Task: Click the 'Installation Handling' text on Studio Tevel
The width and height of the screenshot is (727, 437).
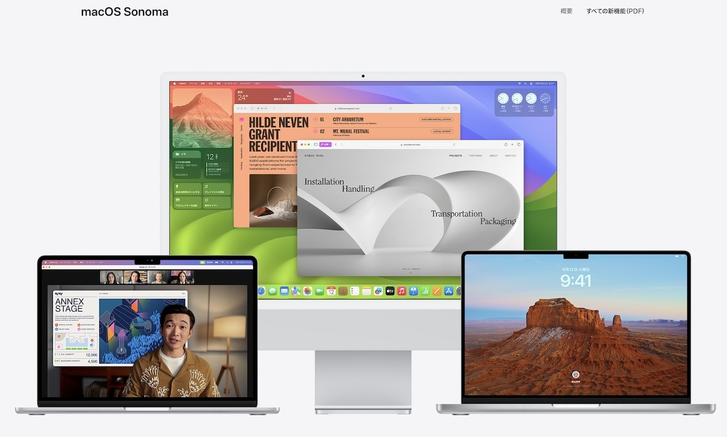Action: tap(339, 185)
